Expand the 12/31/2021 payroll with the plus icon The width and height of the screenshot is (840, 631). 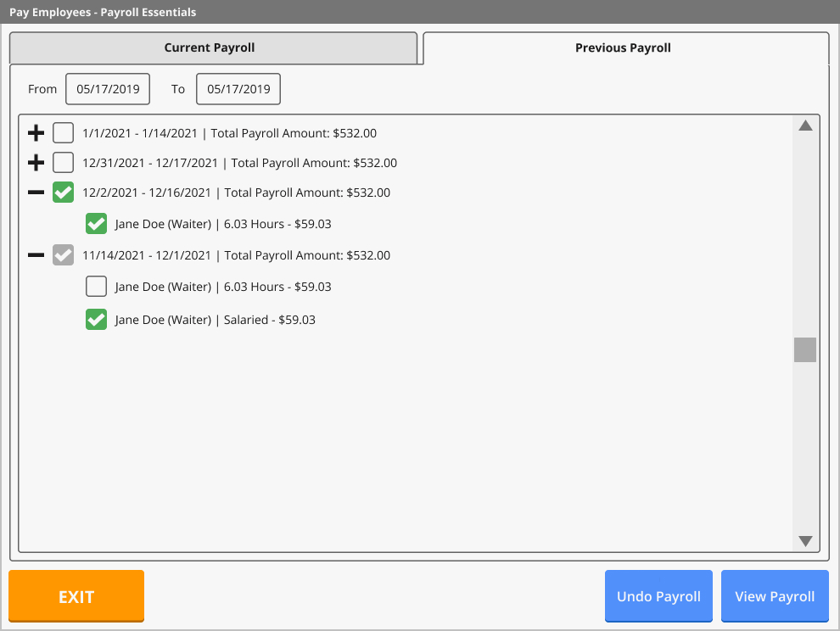[x=34, y=162]
